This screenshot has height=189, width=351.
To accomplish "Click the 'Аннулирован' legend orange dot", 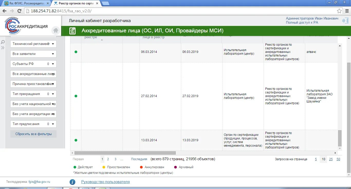I will [141, 167].
